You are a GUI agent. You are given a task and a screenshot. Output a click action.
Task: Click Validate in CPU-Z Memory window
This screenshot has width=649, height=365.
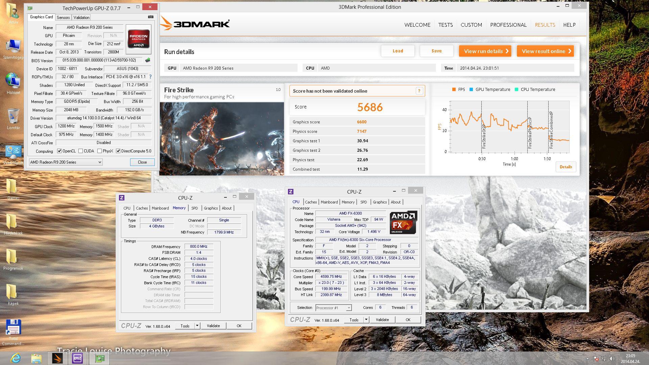coord(213,326)
